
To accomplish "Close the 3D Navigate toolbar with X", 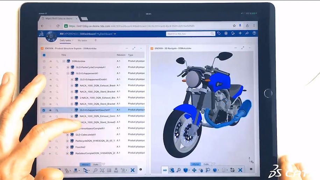I will pyautogui.click(x=240, y=170).
